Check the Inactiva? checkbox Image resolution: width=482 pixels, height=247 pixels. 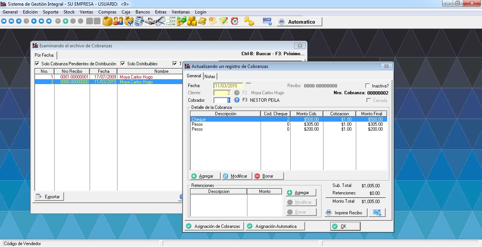pos(368,86)
